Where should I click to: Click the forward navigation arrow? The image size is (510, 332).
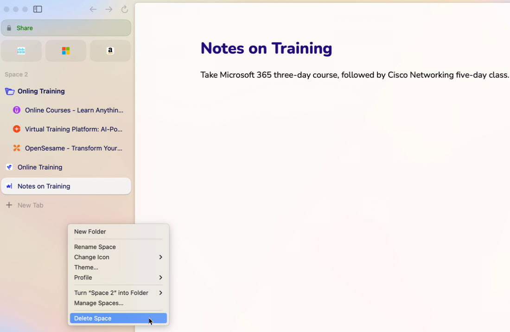(109, 9)
